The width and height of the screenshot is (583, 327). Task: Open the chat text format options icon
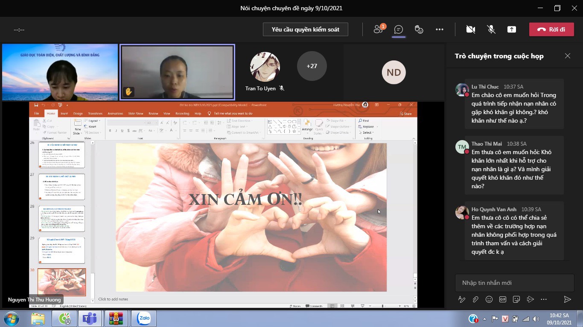pos(461,299)
